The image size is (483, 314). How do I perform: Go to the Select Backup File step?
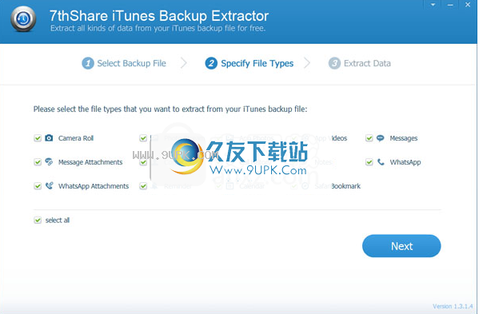pos(124,63)
